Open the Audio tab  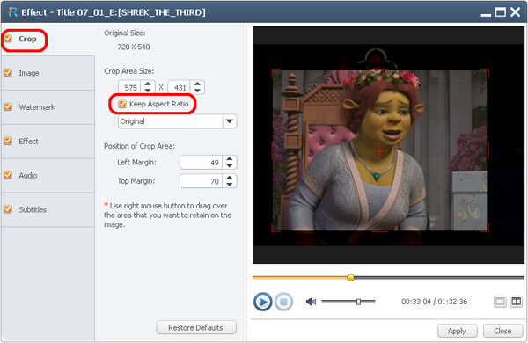click(x=48, y=176)
